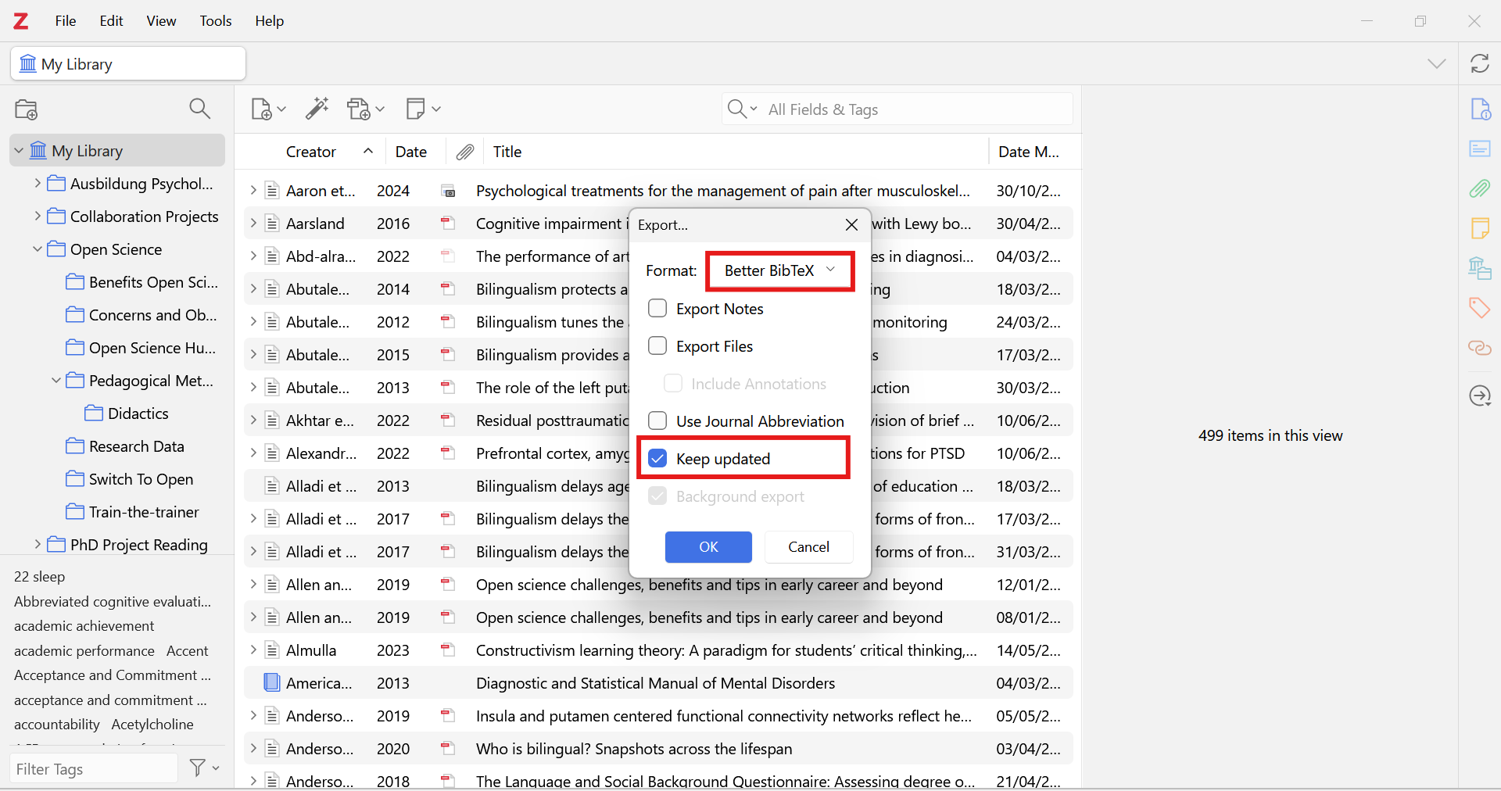Image resolution: width=1501 pixels, height=791 pixels.
Task: Click the Zotero Z logo icon
Action: point(21,21)
